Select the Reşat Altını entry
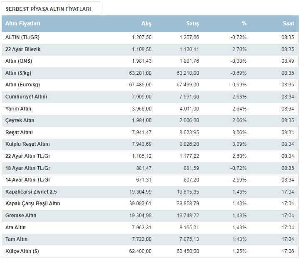Screen dimensions: 300x260 [x=19, y=132]
